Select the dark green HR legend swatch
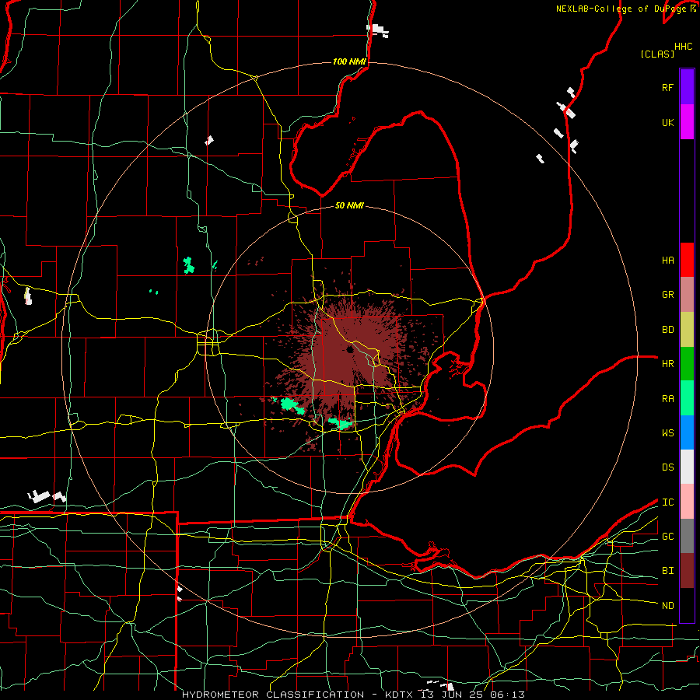The height and width of the screenshot is (700, 700). pyautogui.click(x=687, y=364)
